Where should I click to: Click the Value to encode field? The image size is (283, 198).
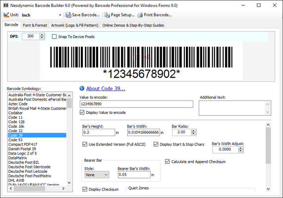[x=136, y=104]
